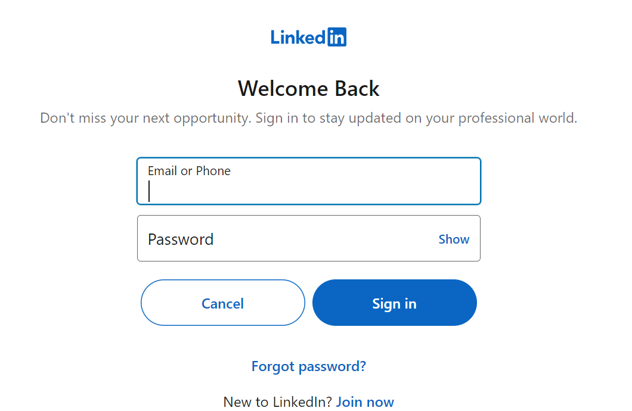Start password recovery via Forgot password
The width and height of the screenshot is (632, 411).
coord(309,366)
